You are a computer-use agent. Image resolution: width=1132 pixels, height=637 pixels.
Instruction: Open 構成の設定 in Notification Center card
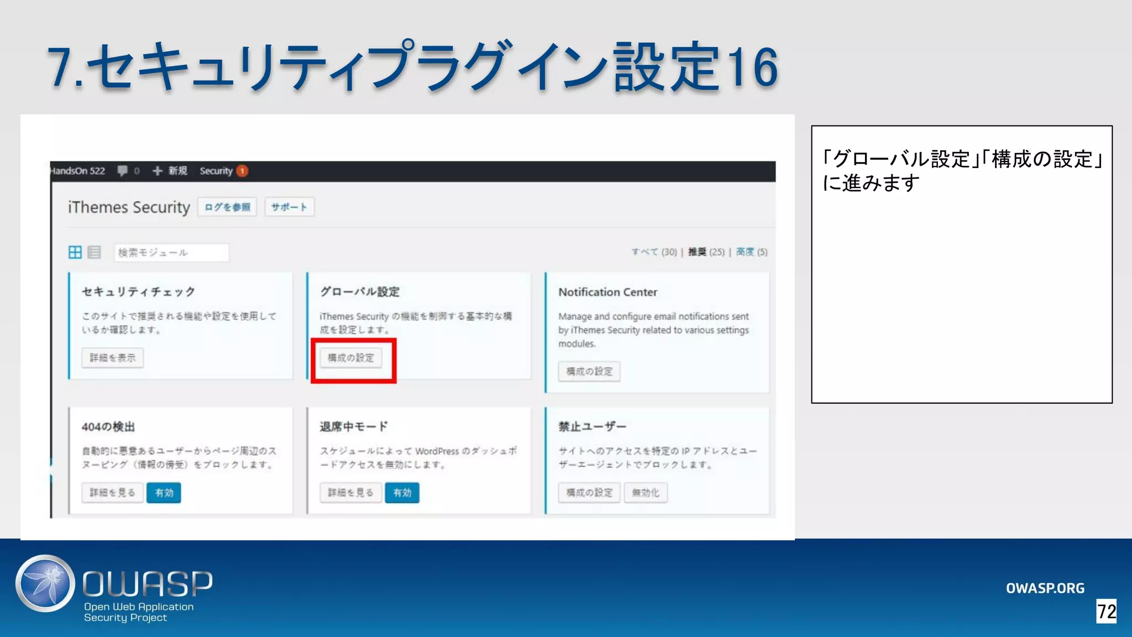589,372
